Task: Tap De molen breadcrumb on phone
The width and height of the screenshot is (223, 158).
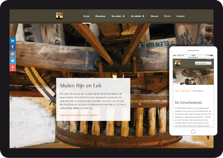Action: (x=186, y=91)
